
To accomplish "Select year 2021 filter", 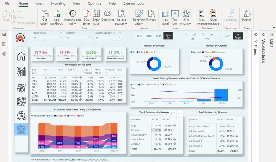I will [x=158, y=36].
